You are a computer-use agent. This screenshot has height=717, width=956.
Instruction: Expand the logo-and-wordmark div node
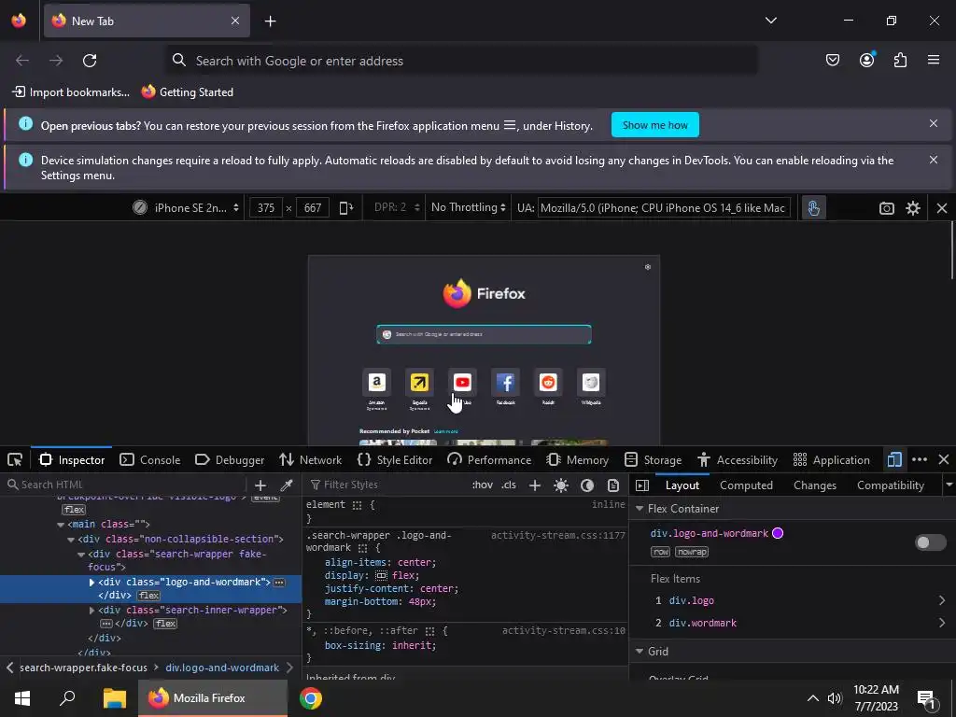pos(92,583)
